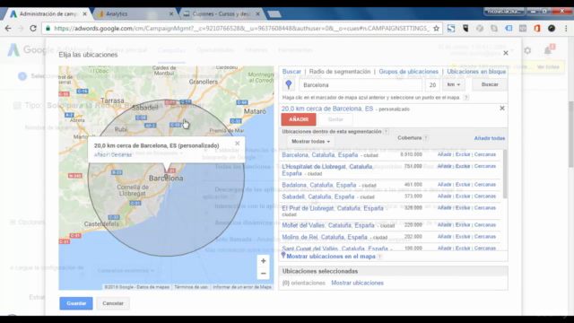Screen dimensions: 574x323
Task: Reload the page with the refresh icon
Action: [33, 28]
